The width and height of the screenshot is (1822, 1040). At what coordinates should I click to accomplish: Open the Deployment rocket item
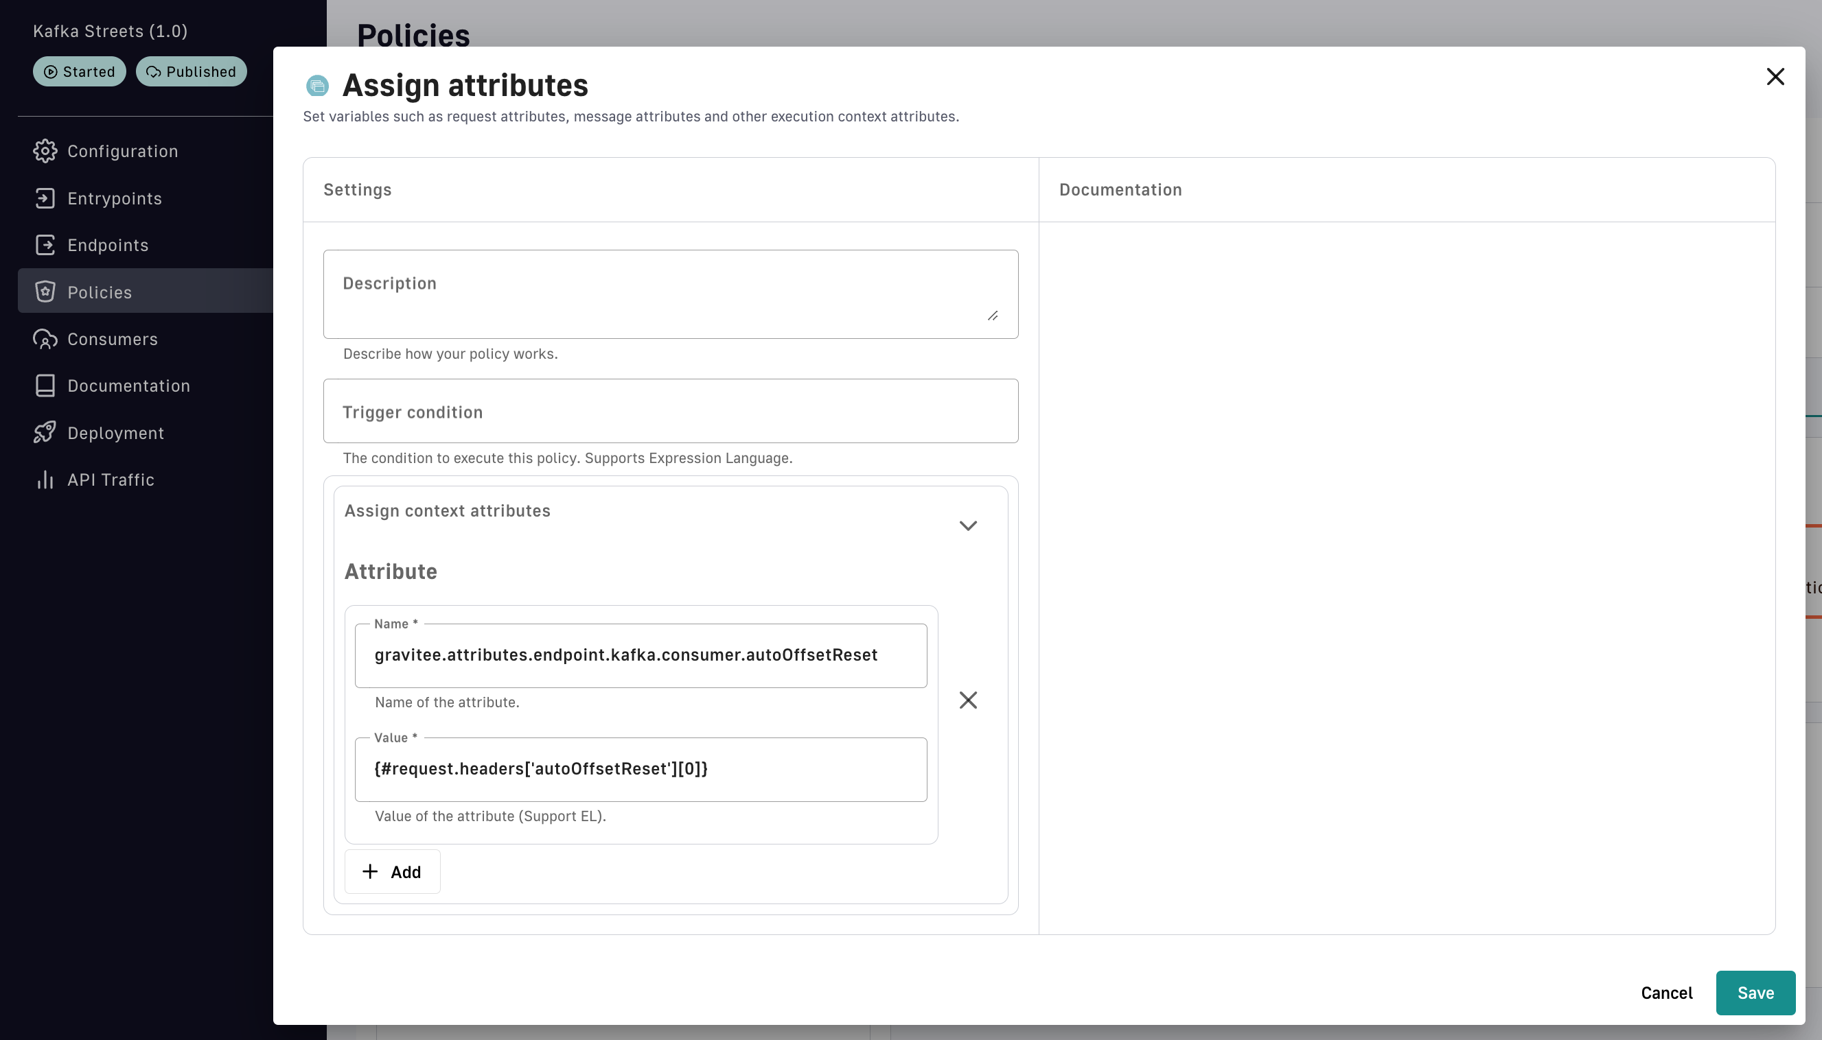[x=115, y=433]
